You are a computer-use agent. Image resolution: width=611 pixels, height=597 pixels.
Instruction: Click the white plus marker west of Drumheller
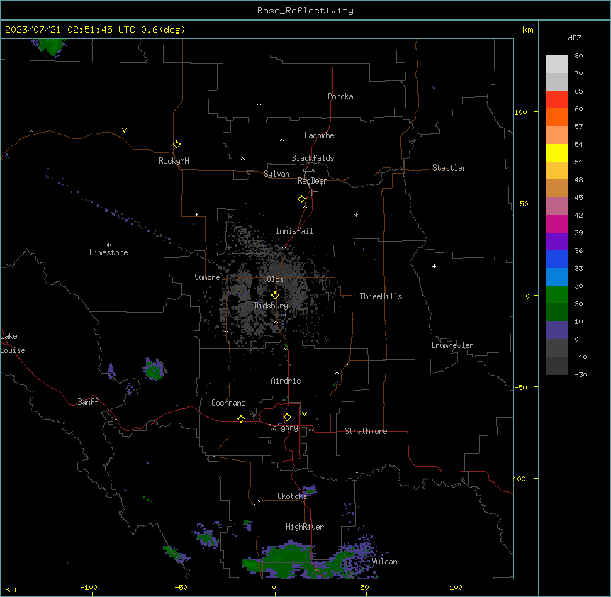[434, 266]
